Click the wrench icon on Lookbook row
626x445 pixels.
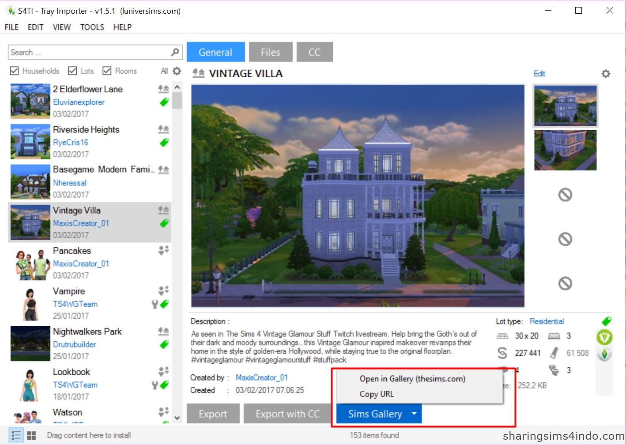(155, 385)
